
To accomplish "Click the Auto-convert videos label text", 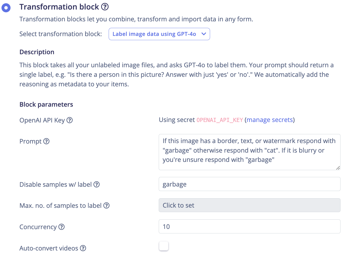I will click(x=49, y=248).
